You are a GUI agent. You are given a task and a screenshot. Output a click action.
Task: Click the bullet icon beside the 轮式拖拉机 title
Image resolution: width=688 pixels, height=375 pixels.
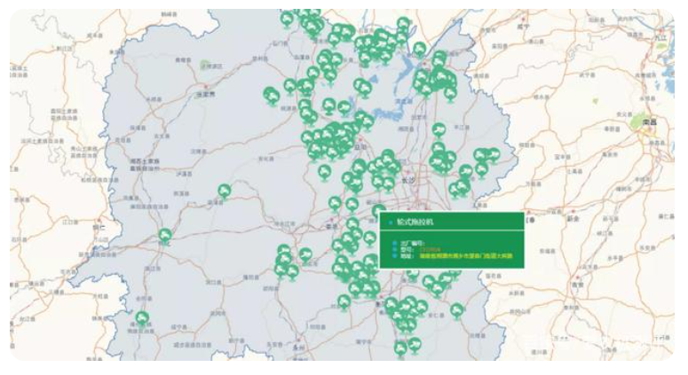click(391, 223)
